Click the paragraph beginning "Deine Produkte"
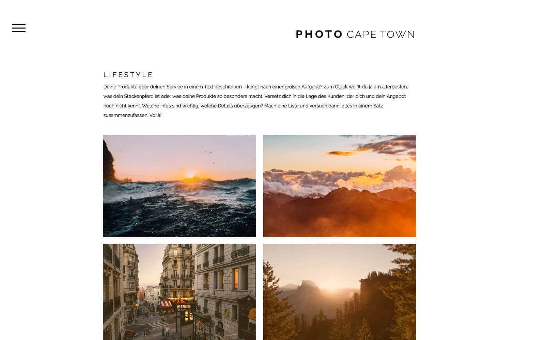 pos(255,101)
